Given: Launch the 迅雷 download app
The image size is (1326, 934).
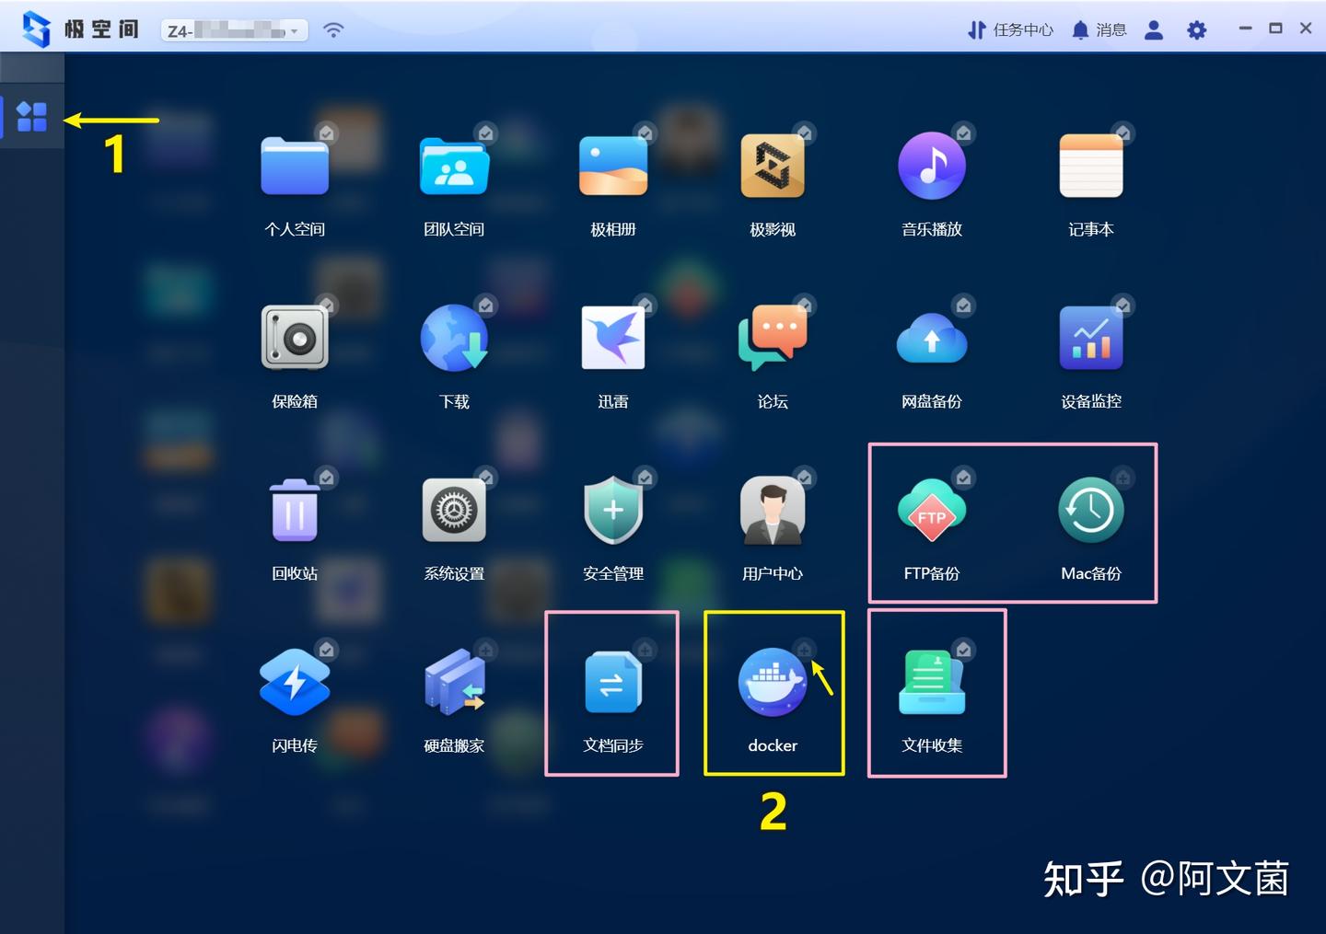Looking at the screenshot, I should [x=612, y=338].
